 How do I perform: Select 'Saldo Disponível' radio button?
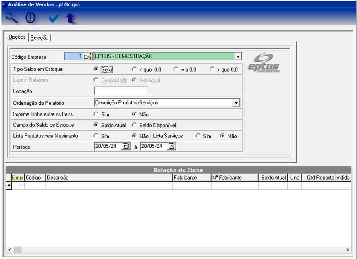pyautogui.click(x=135, y=125)
